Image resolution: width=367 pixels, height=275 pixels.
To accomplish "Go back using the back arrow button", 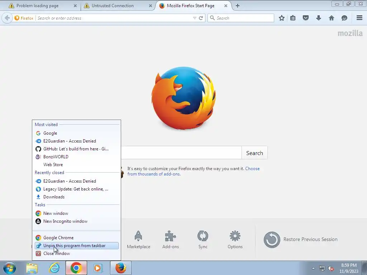I will click(7, 18).
